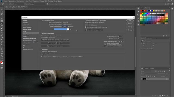Select the Zoom tool
The width and height of the screenshot is (174, 97).
[2, 56]
